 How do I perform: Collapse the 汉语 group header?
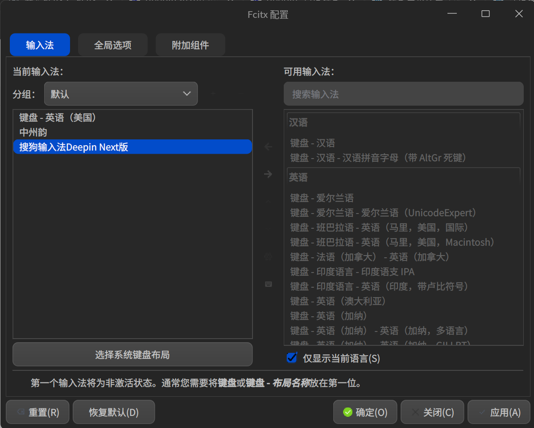click(x=404, y=122)
